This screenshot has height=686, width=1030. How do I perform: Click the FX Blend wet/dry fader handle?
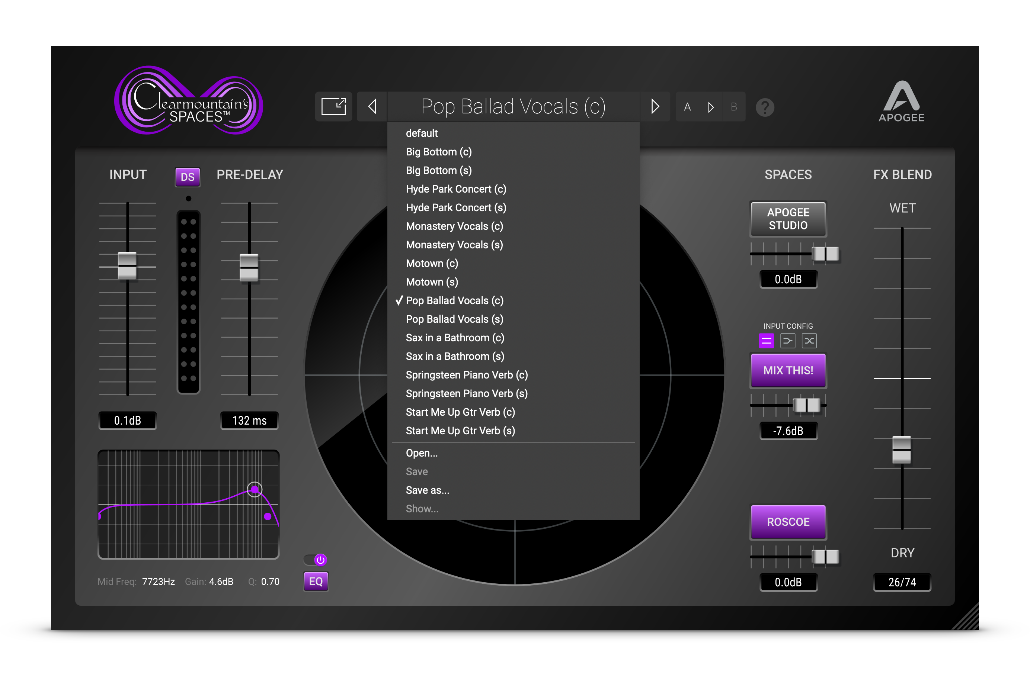point(901,449)
